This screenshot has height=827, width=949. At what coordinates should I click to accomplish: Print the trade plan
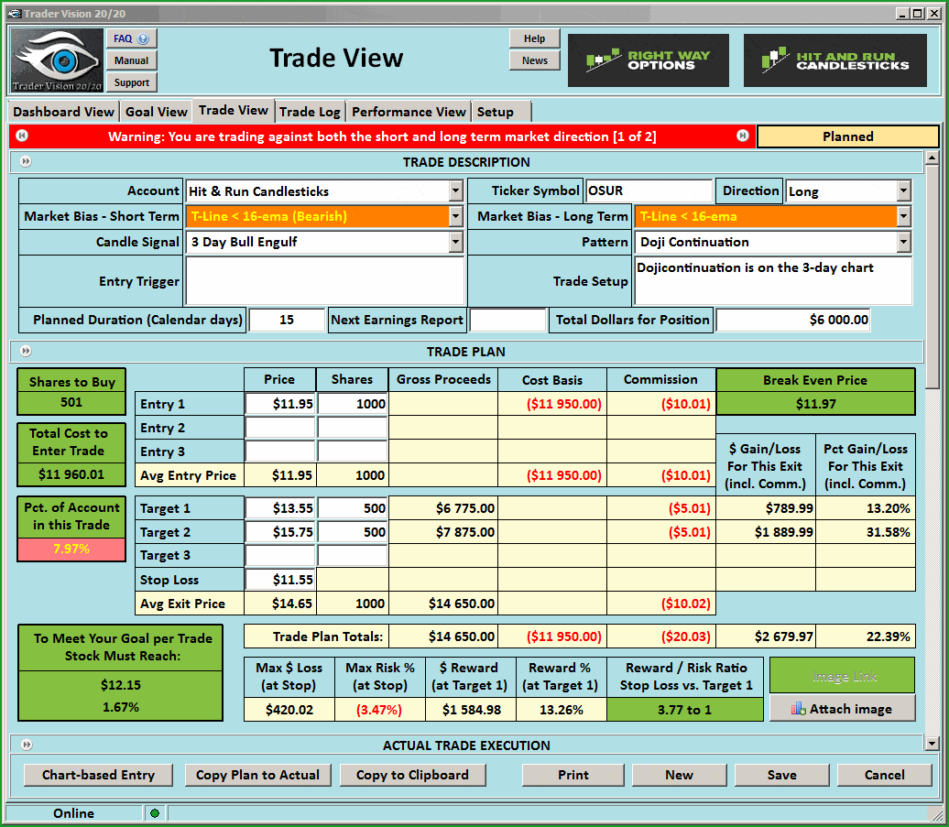pyautogui.click(x=573, y=775)
